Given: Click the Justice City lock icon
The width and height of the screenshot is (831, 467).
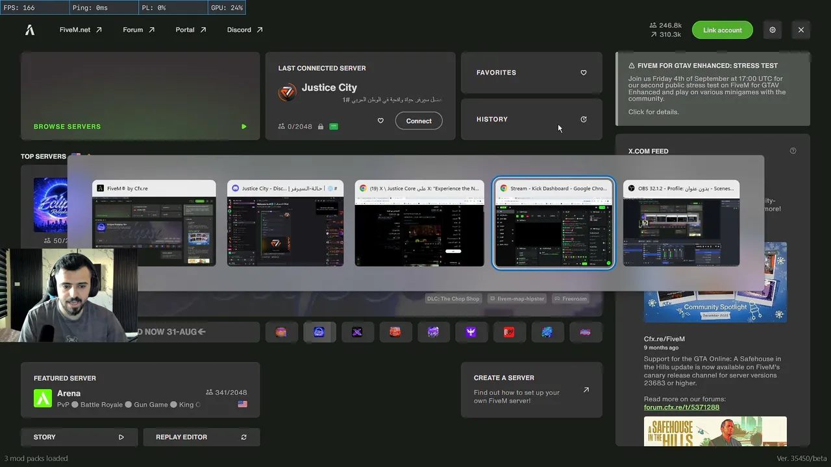Looking at the screenshot, I should point(321,126).
